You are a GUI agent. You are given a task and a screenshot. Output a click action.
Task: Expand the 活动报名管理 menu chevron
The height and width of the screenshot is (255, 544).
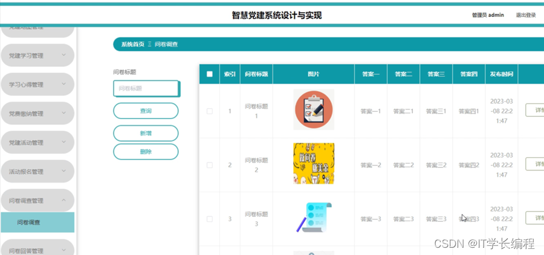63,171
